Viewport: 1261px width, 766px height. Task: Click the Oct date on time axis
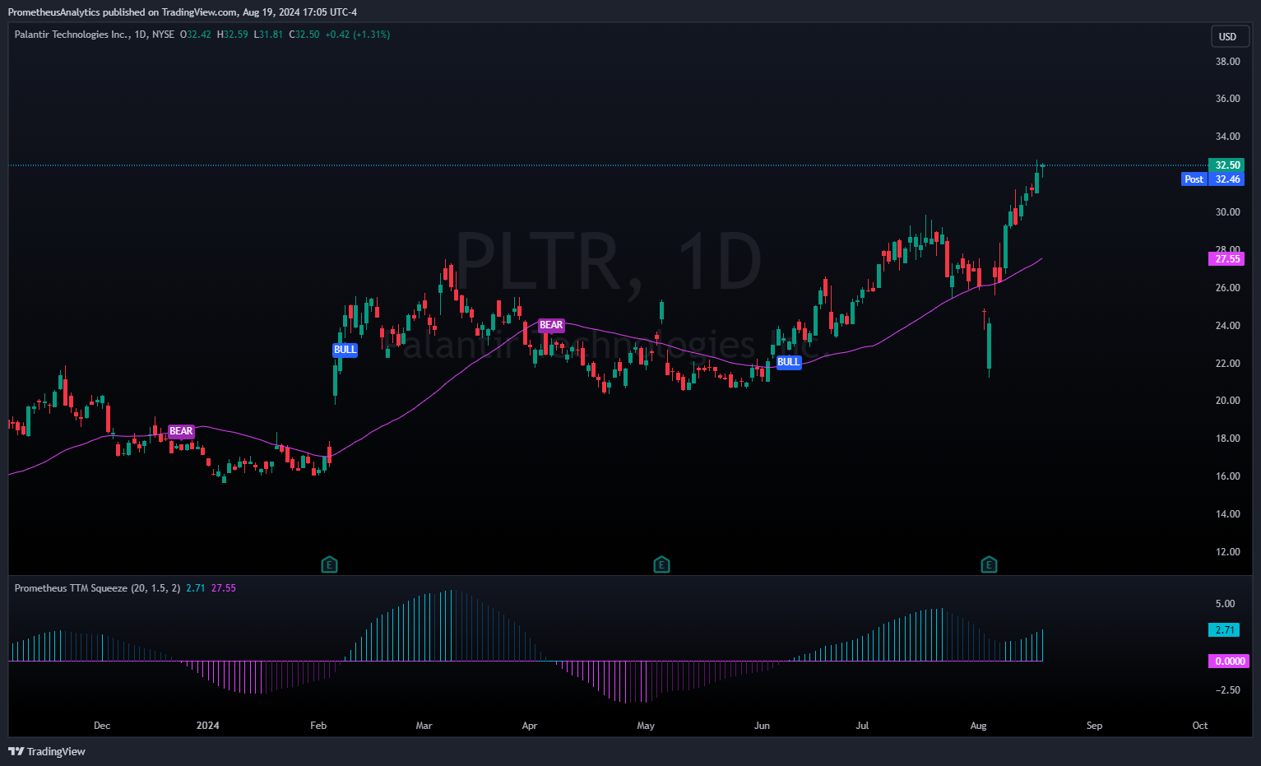coord(1200,726)
